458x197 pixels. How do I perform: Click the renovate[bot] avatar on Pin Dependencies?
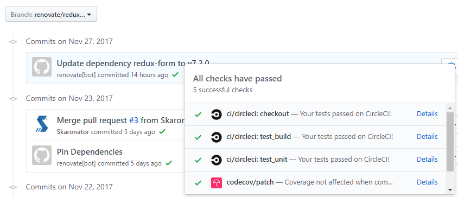click(x=42, y=155)
